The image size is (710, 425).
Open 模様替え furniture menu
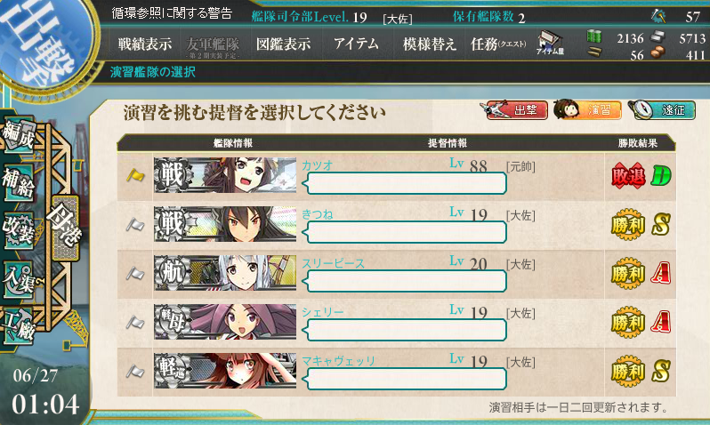click(429, 44)
